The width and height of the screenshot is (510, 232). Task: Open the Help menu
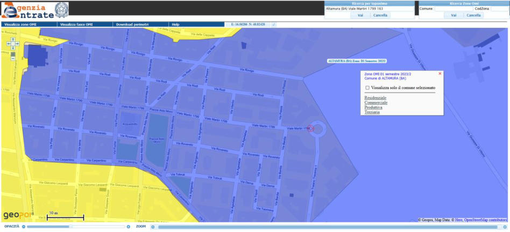click(x=175, y=25)
